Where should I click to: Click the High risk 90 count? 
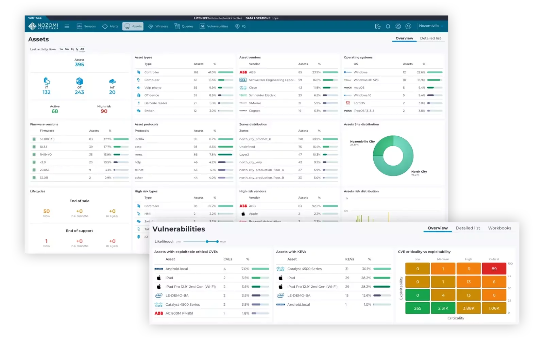(x=104, y=111)
